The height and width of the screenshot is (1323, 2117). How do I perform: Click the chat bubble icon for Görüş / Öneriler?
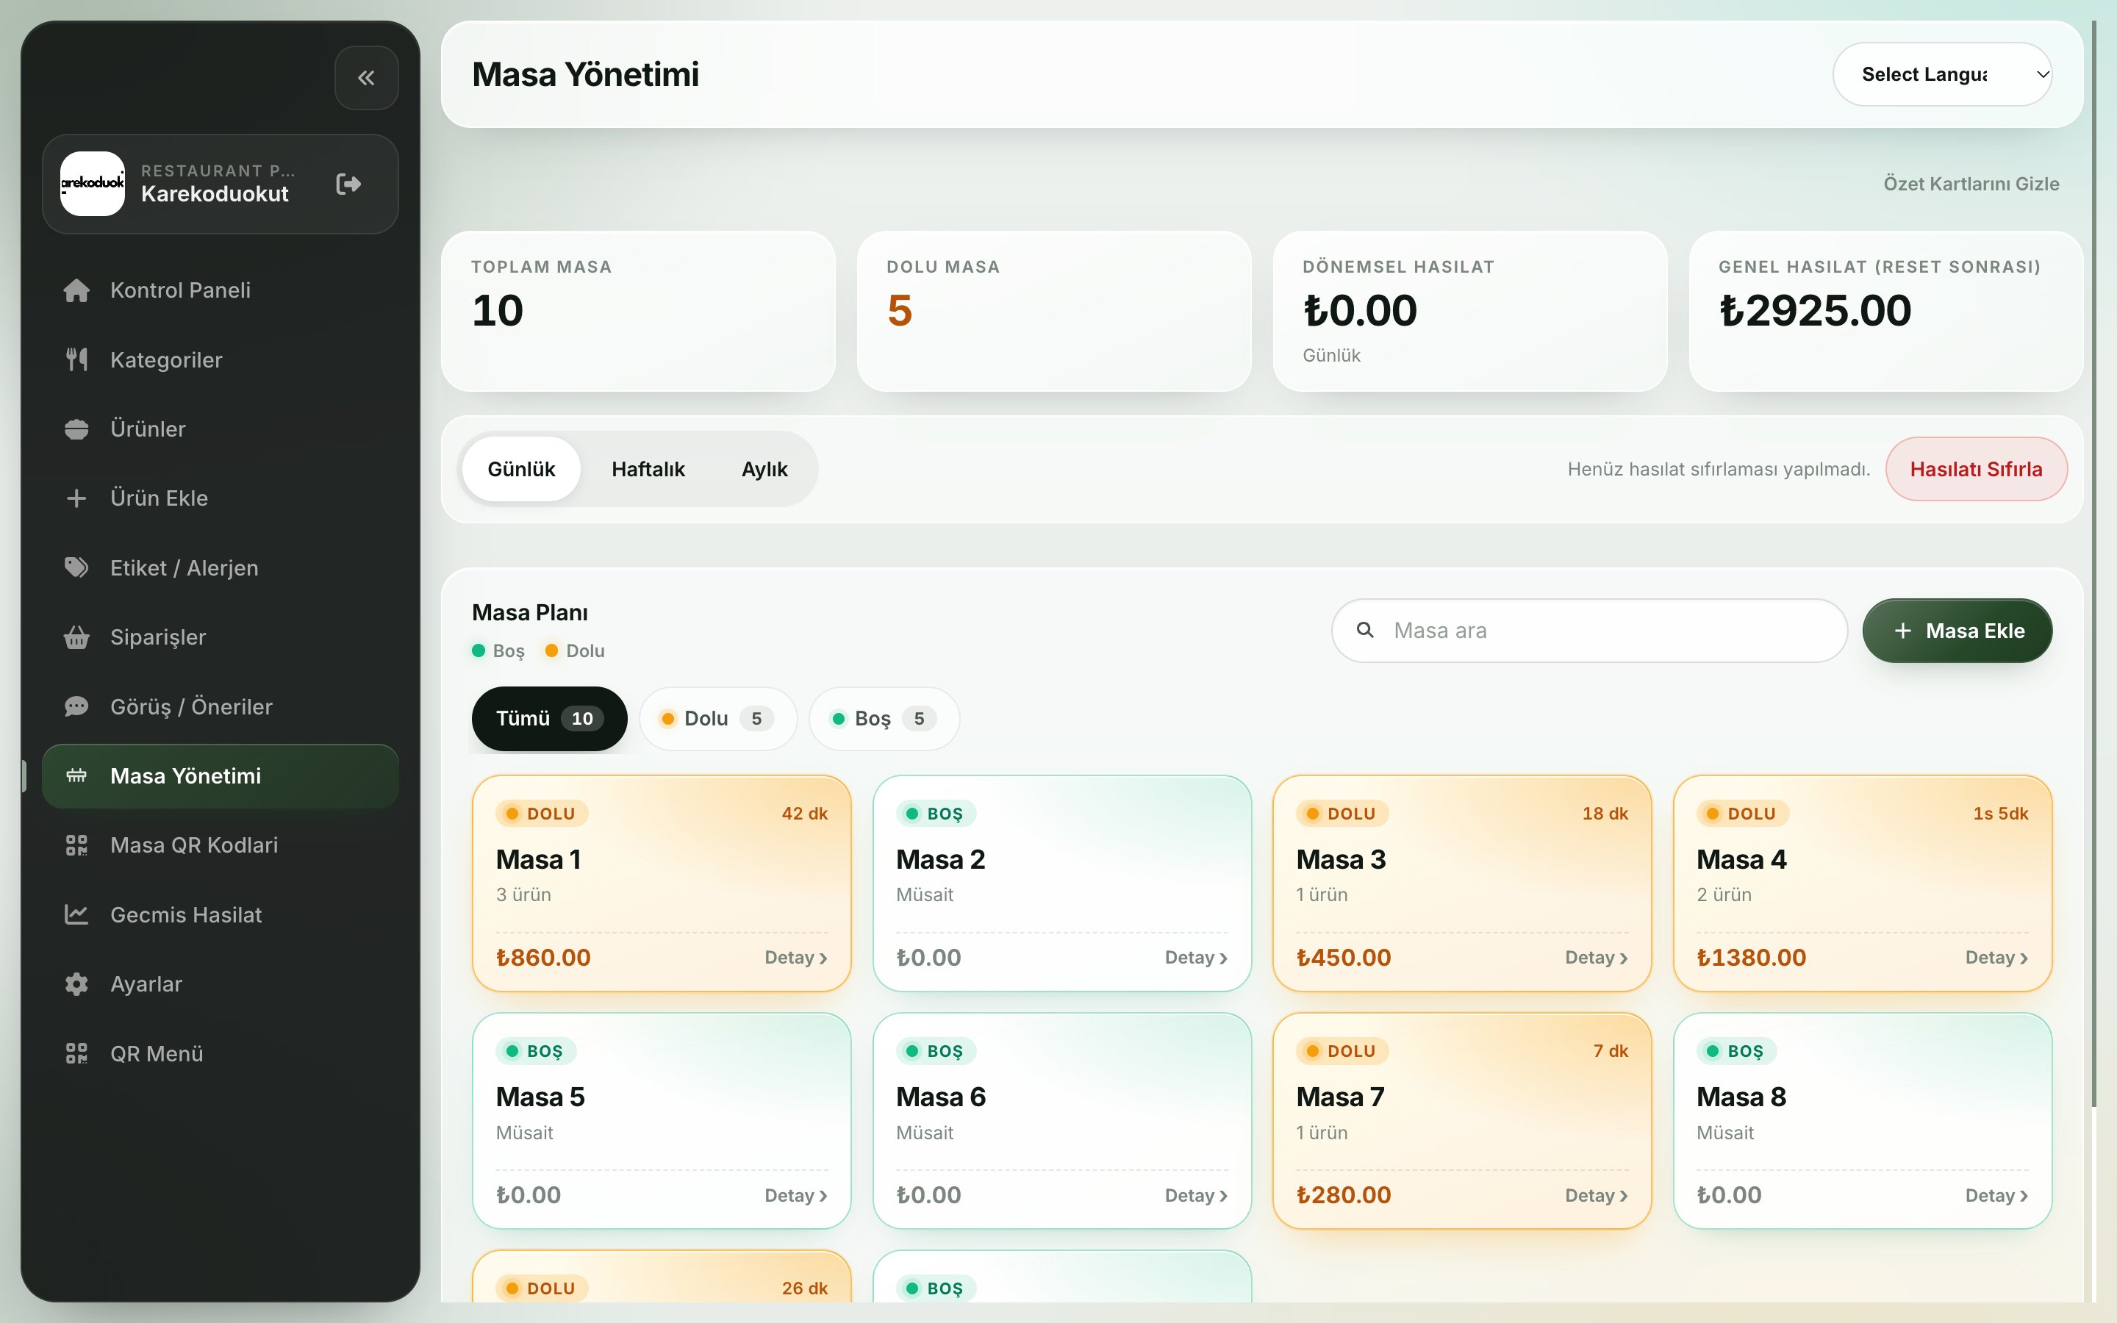point(77,706)
